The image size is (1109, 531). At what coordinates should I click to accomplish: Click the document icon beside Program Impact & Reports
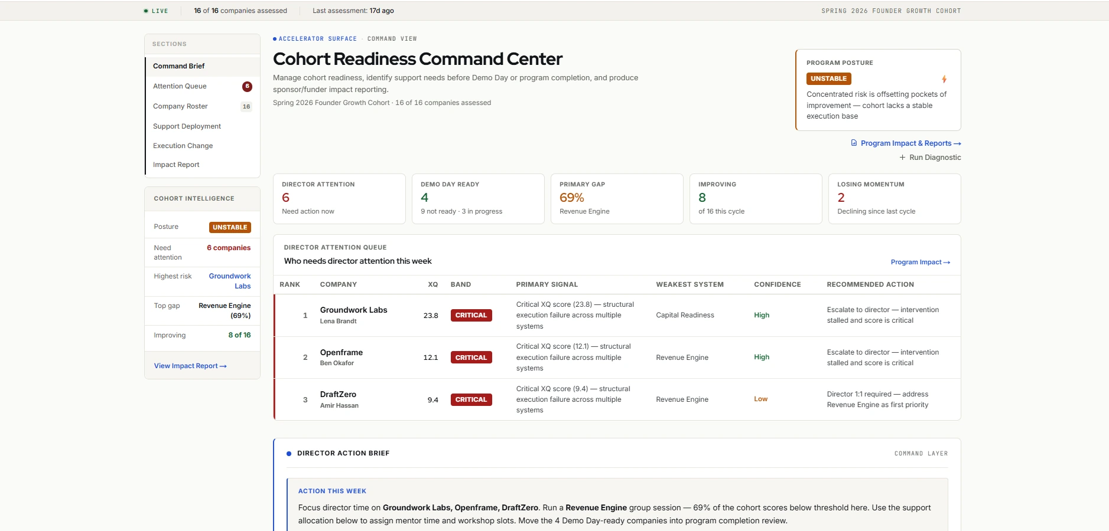[854, 143]
